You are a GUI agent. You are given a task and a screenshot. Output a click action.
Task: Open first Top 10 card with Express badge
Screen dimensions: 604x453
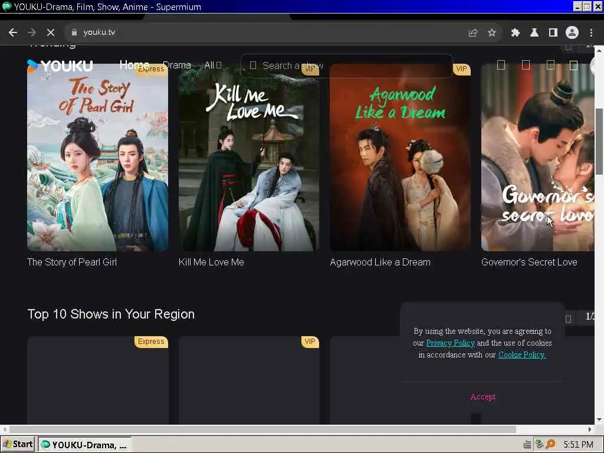tap(97, 380)
